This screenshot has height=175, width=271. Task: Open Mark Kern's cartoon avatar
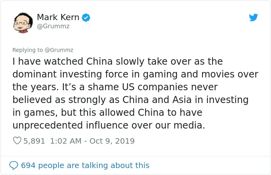[23, 23]
